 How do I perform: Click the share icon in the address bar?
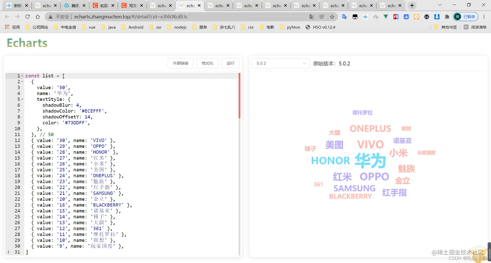click(x=322, y=16)
